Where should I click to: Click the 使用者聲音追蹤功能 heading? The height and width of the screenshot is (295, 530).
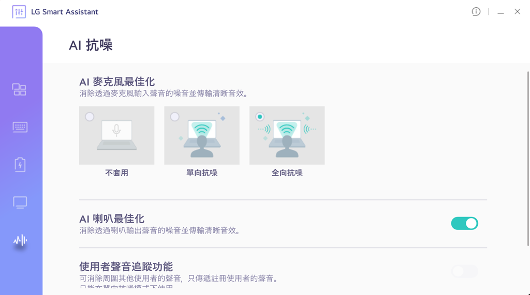point(126,267)
